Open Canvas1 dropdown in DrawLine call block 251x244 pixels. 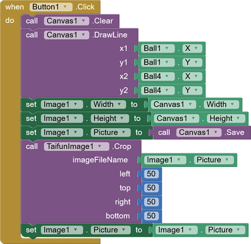click(x=66, y=35)
